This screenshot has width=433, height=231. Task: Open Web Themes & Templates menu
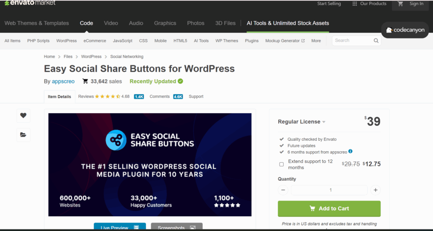tap(37, 23)
